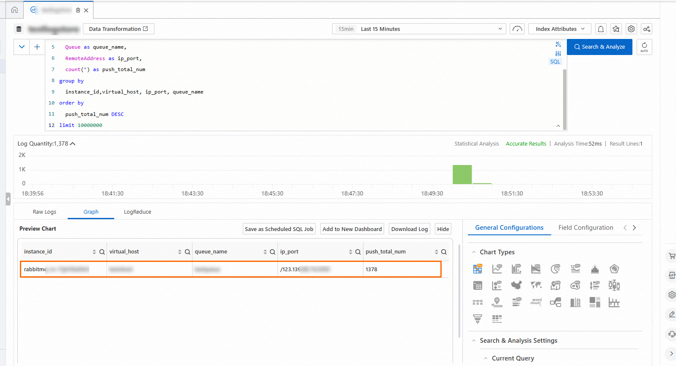Pick the pie chart type
The width and height of the screenshot is (676, 366).
pos(555,269)
